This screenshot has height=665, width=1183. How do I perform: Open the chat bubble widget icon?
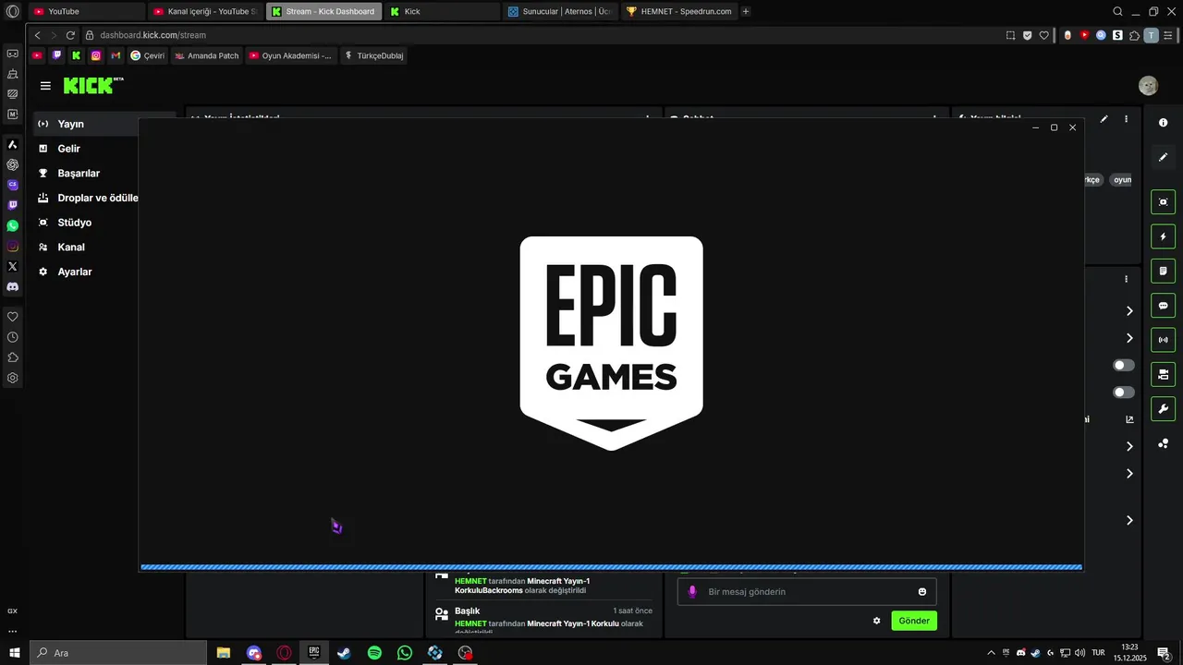[x=1163, y=306]
